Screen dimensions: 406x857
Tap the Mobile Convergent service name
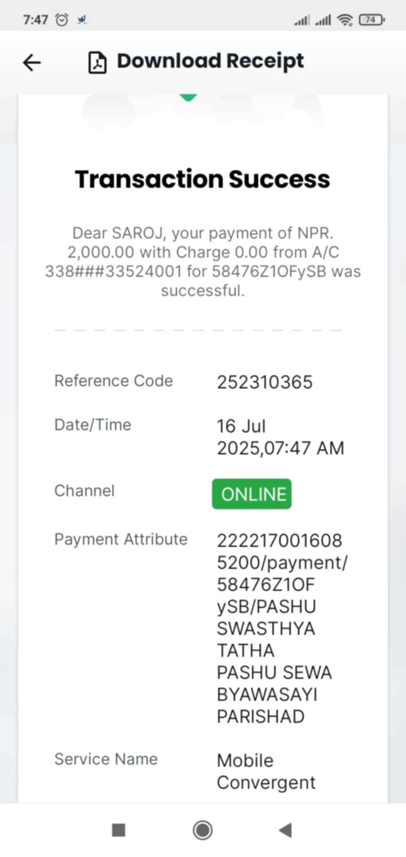click(x=266, y=771)
